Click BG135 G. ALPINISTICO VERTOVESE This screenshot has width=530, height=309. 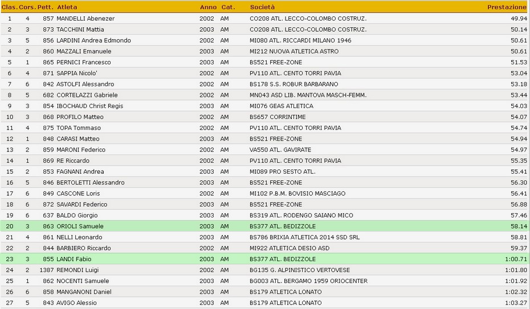[x=300, y=270]
